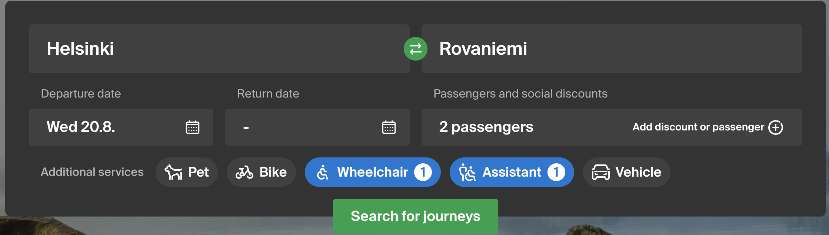Open the Wed 20.8. departure date picker

coord(121,127)
